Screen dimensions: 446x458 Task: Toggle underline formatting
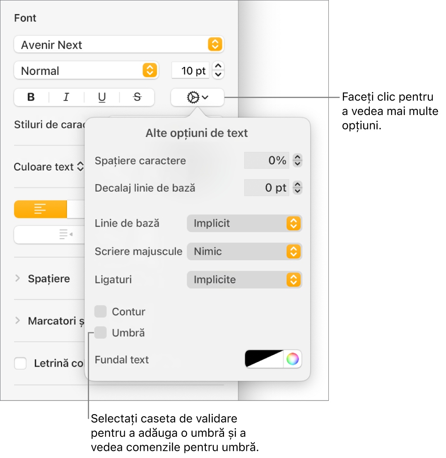pyautogui.click(x=102, y=98)
